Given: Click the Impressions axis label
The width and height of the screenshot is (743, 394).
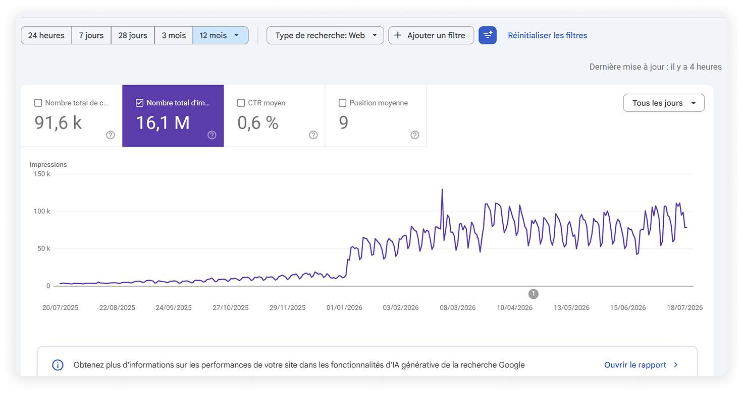Looking at the screenshot, I should tap(48, 164).
